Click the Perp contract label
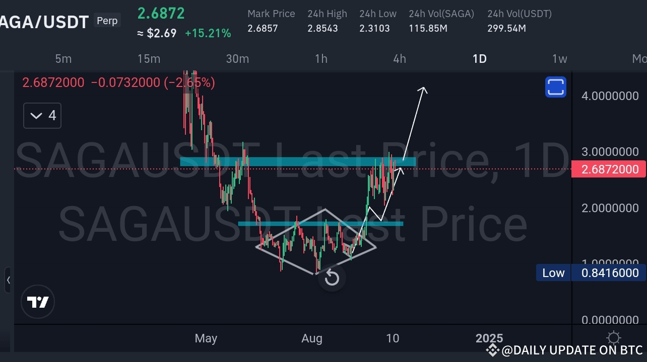Image resolution: width=647 pixels, height=362 pixels. tap(107, 21)
